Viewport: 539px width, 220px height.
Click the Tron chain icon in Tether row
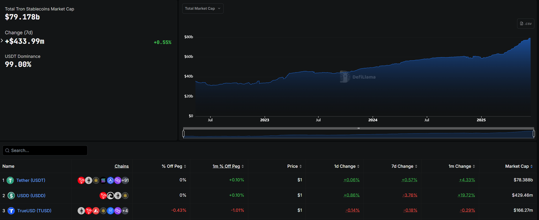pyautogui.click(x=81, y=180)
